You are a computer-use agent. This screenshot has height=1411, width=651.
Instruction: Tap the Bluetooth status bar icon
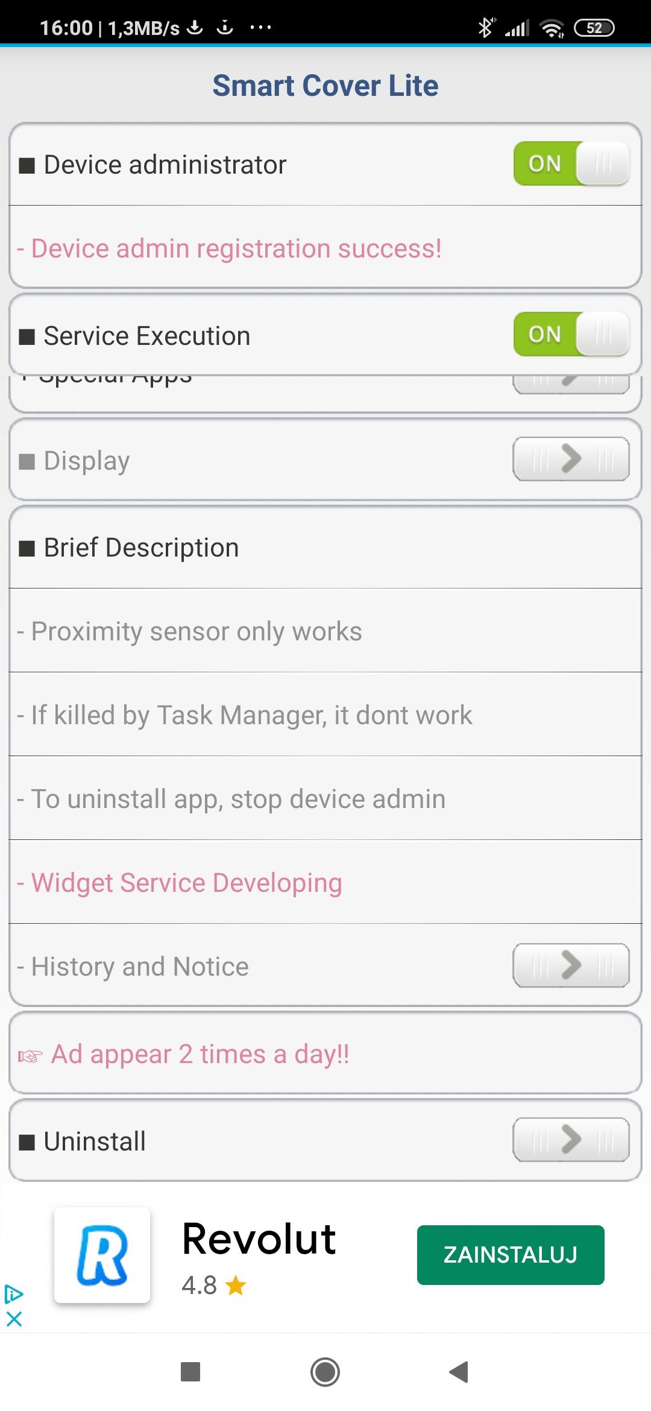(485, 28)
